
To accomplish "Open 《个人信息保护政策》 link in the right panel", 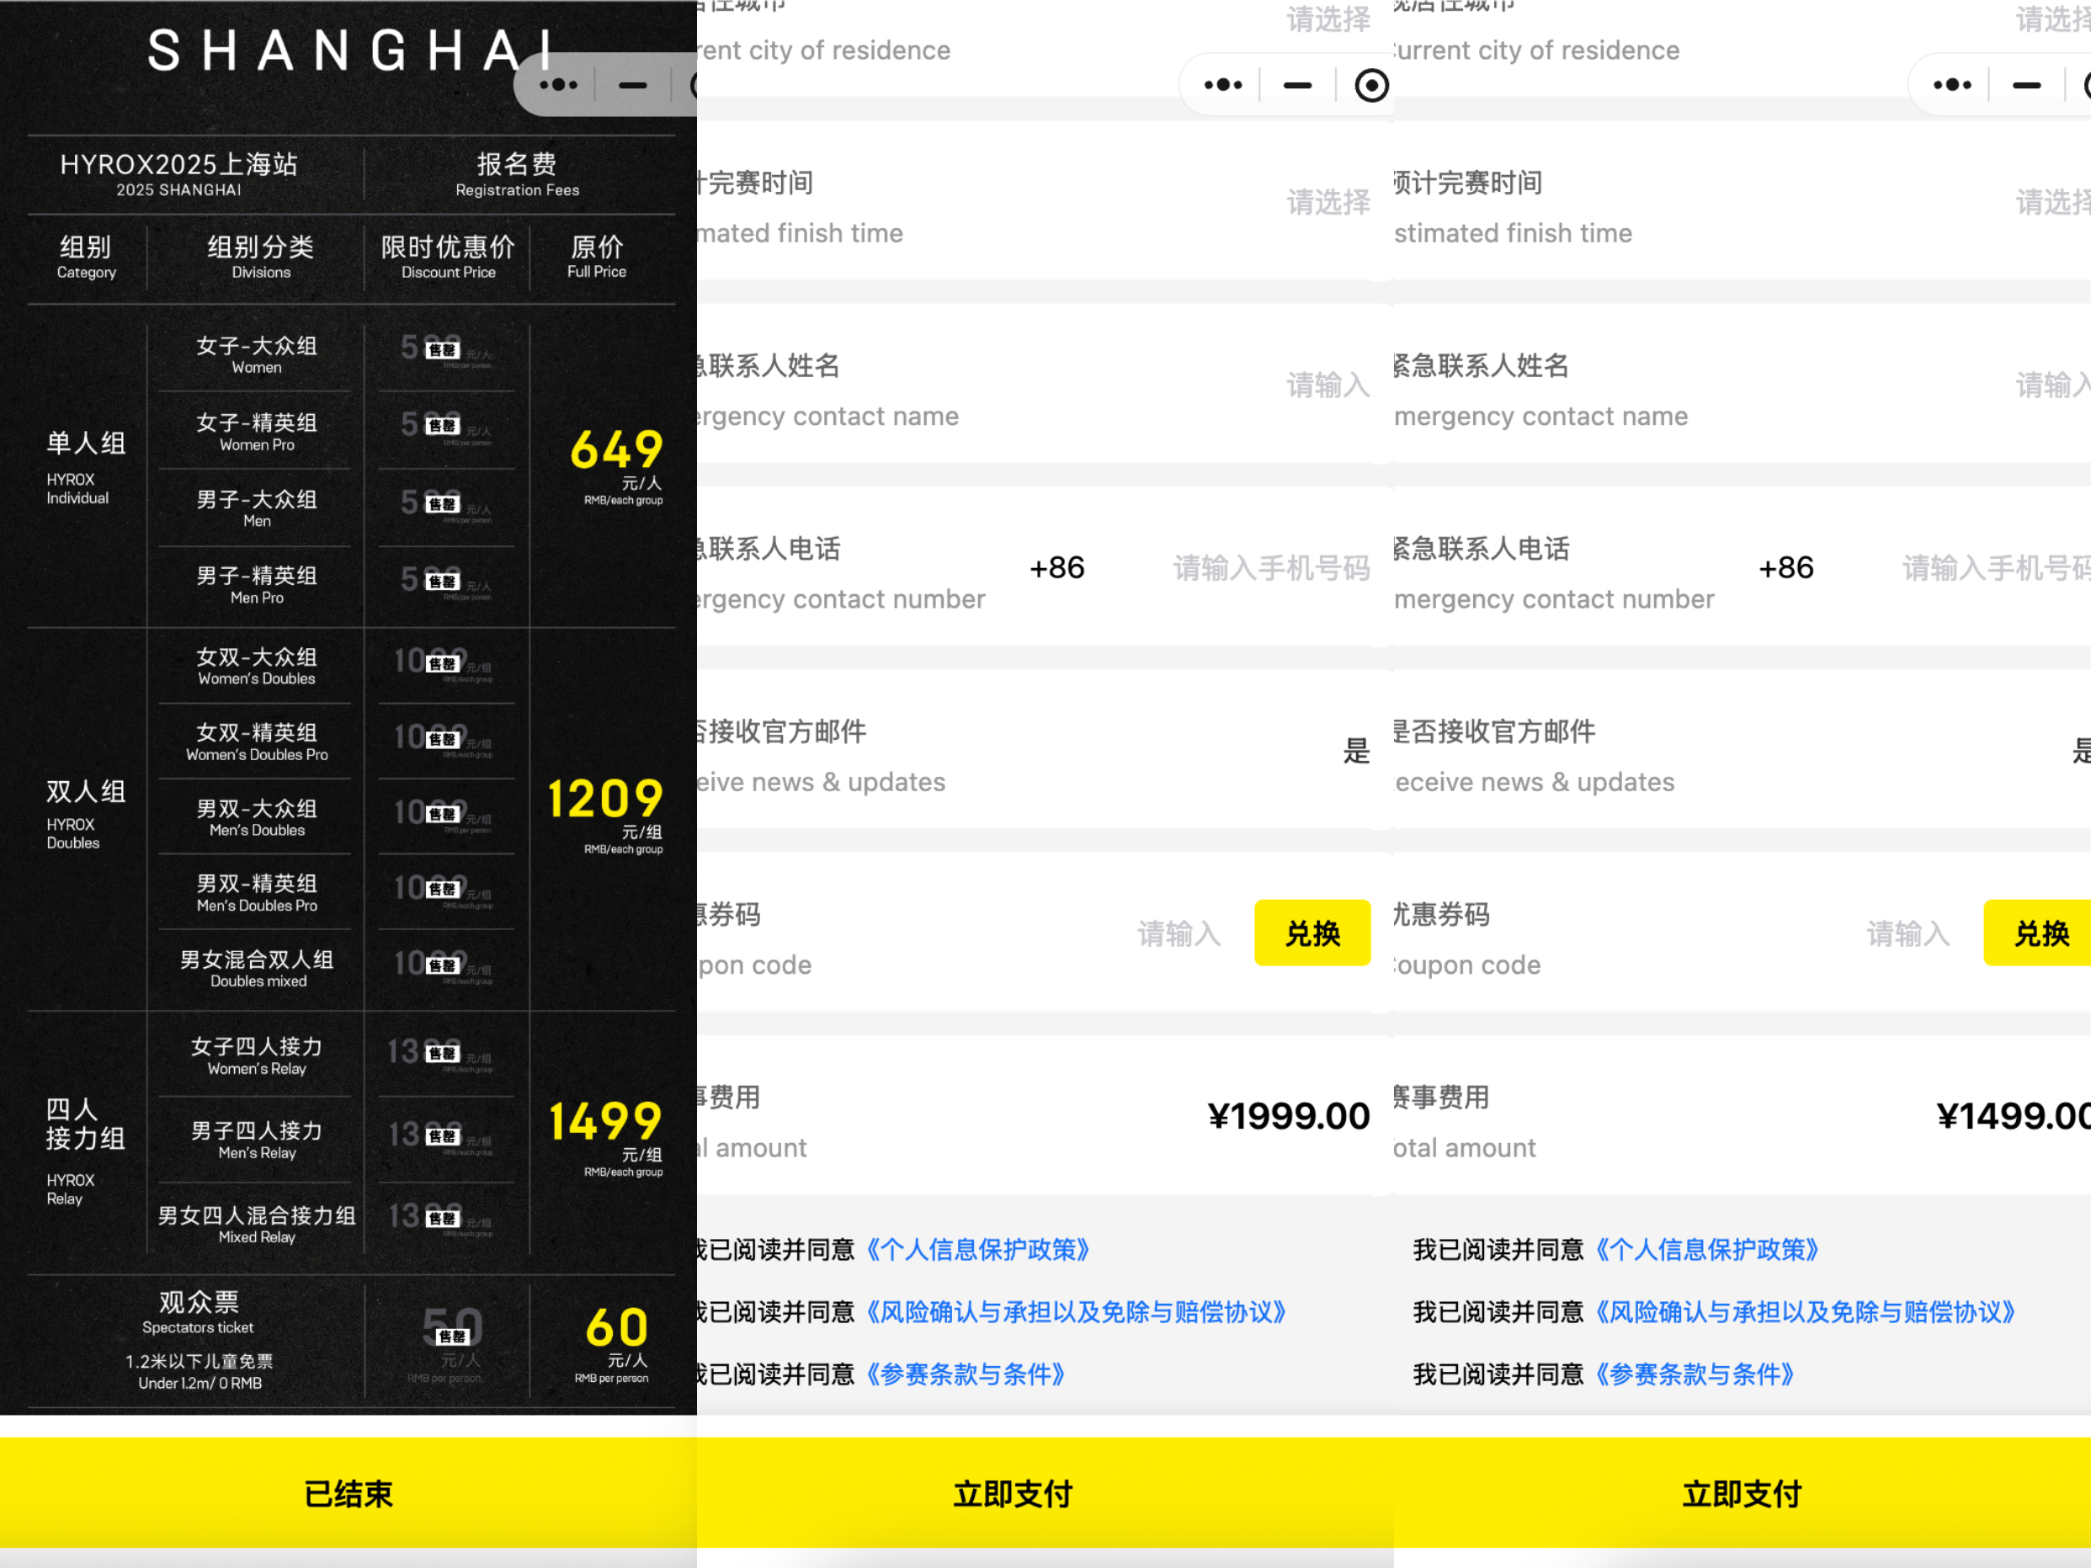I will [1706, 1250].
